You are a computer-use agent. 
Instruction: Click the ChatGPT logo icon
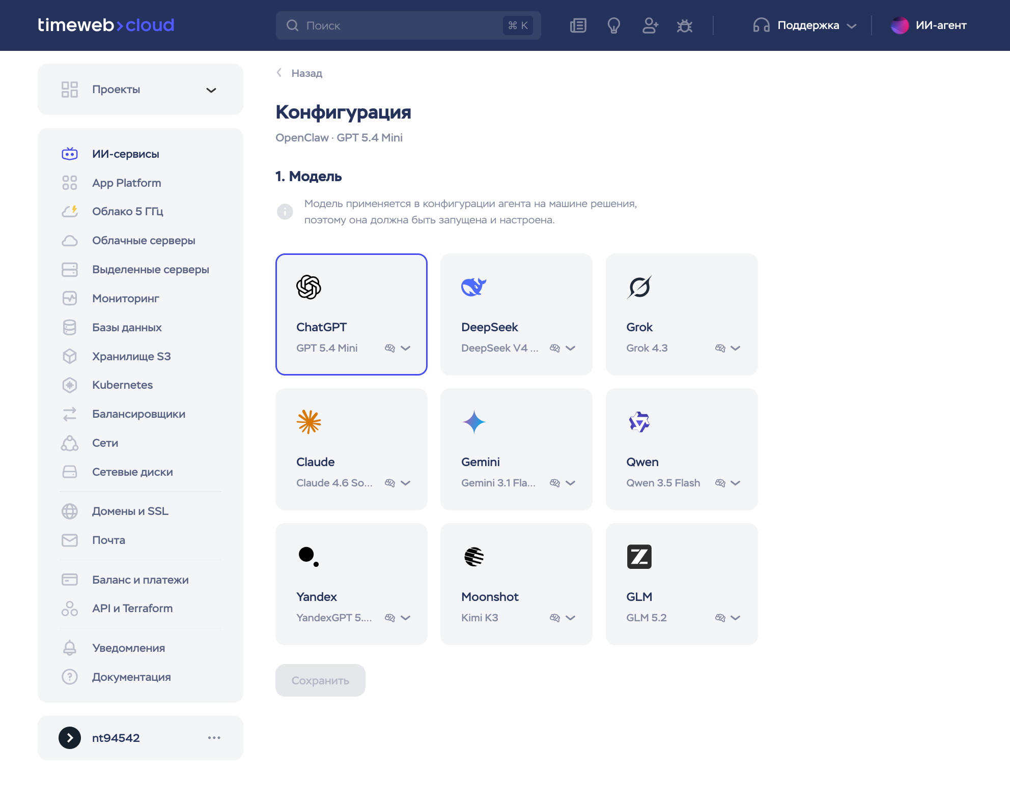click(x=308, y=287)
